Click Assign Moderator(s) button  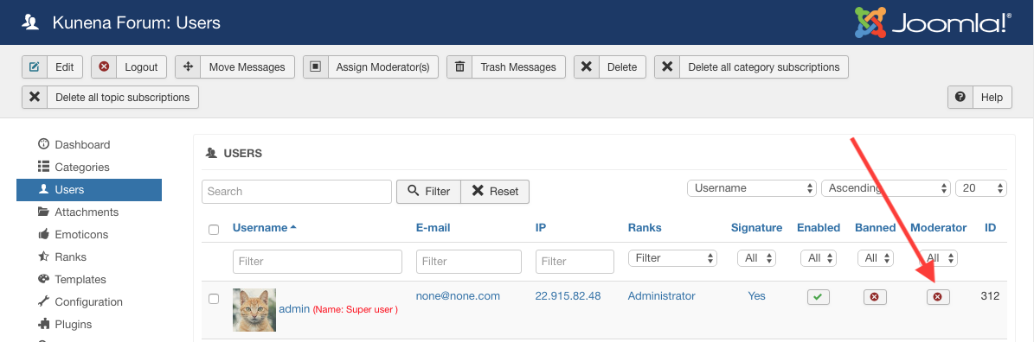pyautogui.click(x=370, y=66)
